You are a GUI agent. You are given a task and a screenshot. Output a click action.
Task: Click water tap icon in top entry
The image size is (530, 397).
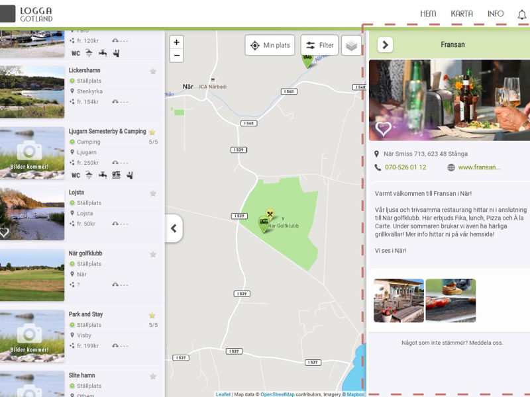[x=103, y=53]
